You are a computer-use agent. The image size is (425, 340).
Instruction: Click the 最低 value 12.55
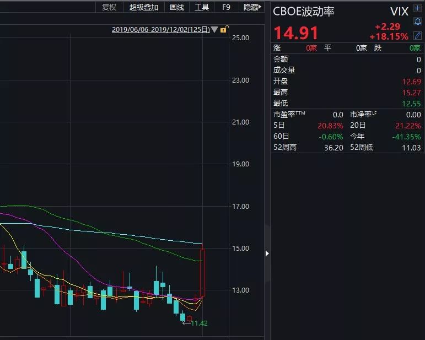click(411, 104)
